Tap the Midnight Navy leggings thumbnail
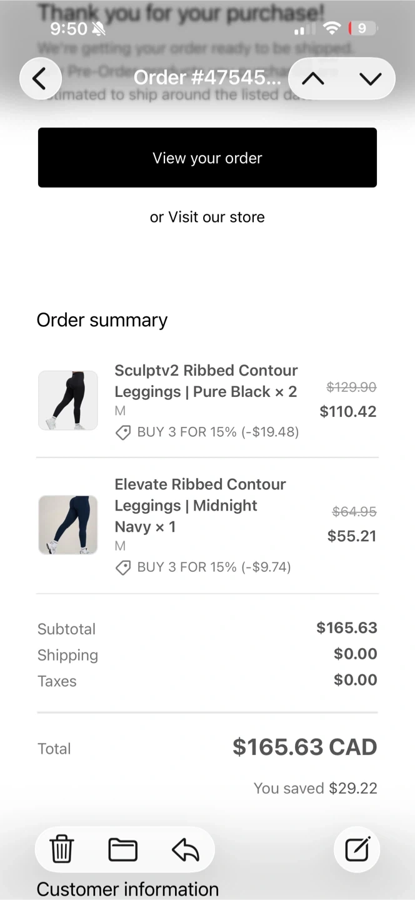The width and height of the screenshot is (415, 900). point(68,525)
